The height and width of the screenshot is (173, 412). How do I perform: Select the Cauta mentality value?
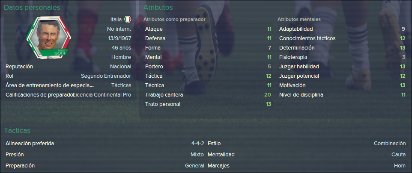coord(399,155)
